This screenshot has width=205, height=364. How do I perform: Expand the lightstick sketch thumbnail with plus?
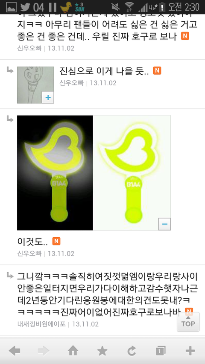[x=48, y=97]
